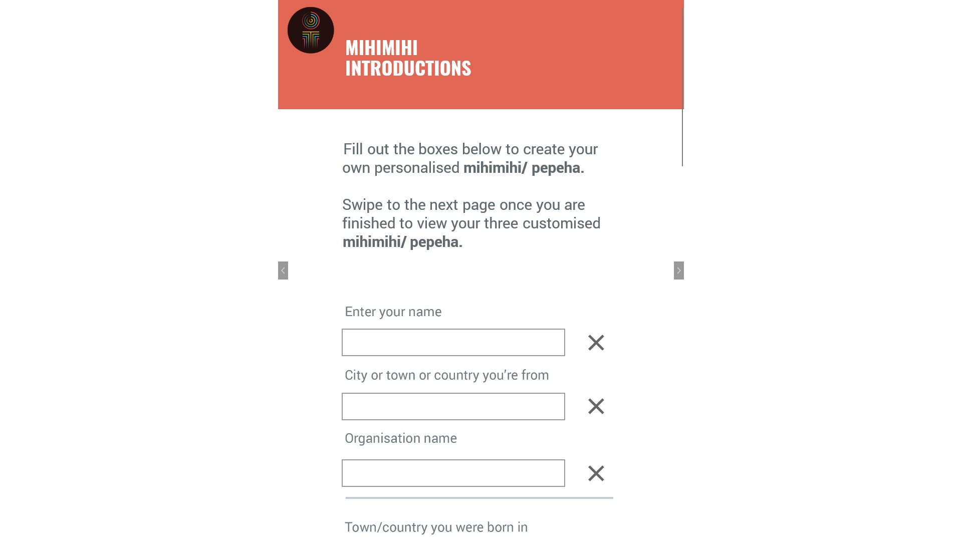Viewport: 962px width, 541px height.
Task: Select the Organisation name input box
Action: point(453,473)
